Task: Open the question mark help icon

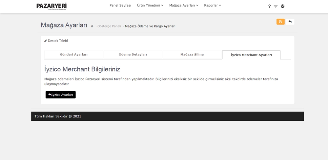Action: (x=269, y=6)
